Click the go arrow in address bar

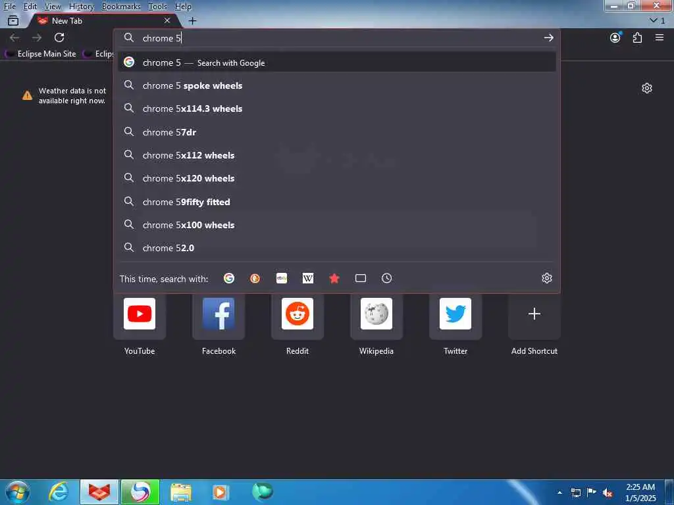(x=548, y=37)
